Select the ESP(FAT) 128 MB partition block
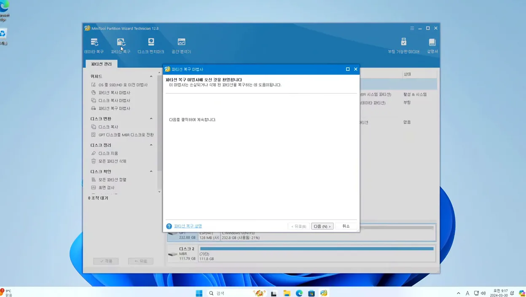Image resolution: width=526 pixels, height=297 pixels. tap(209, 235)
